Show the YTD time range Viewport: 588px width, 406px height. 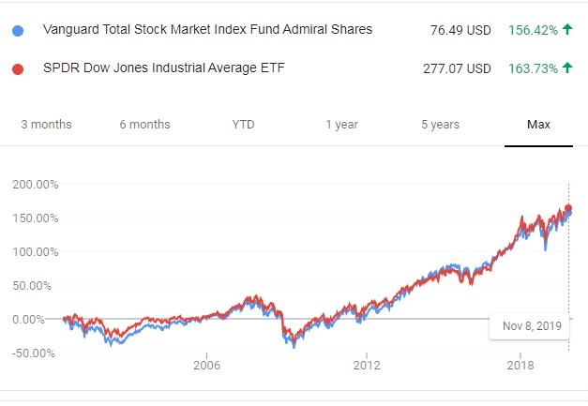point(243,125)
